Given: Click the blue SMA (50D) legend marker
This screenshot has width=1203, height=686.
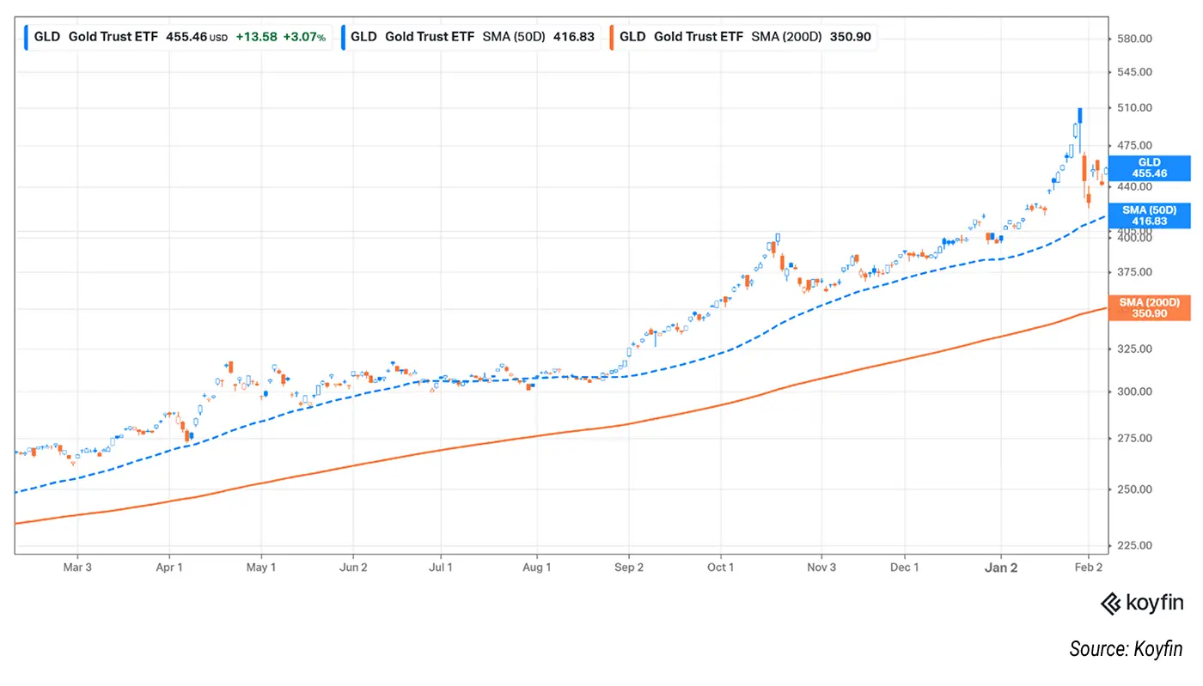Looking at the screenshot, I should [344, 37].
